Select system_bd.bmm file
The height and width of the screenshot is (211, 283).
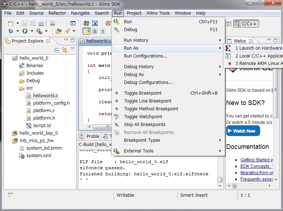tap(44, 148)
